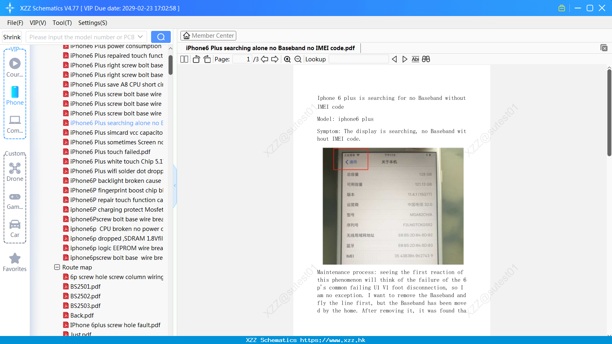Viewport: 612px width, 344px height.
Task: Open iPhone6 Plus white touch Chip file
Action: tap(113, 161)
